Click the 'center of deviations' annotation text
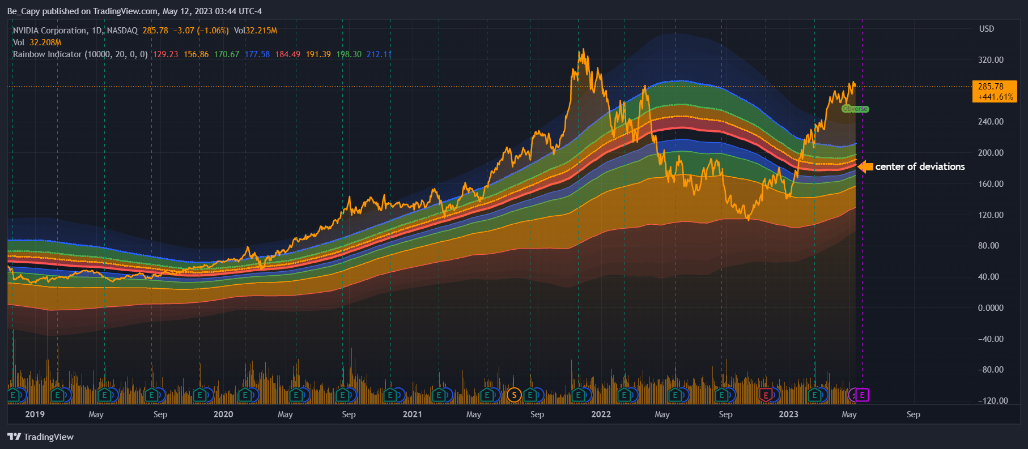The image size is (1028, 449). click(920, 166)
